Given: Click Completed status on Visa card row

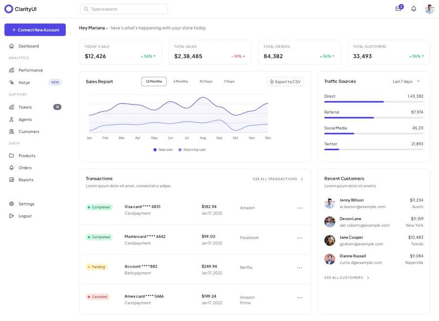Looking at the screenshot, I should tap(99, 207).
